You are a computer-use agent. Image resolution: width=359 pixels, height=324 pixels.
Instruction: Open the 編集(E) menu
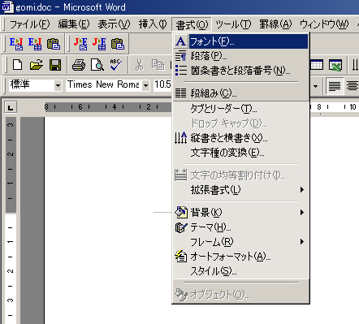74,24
